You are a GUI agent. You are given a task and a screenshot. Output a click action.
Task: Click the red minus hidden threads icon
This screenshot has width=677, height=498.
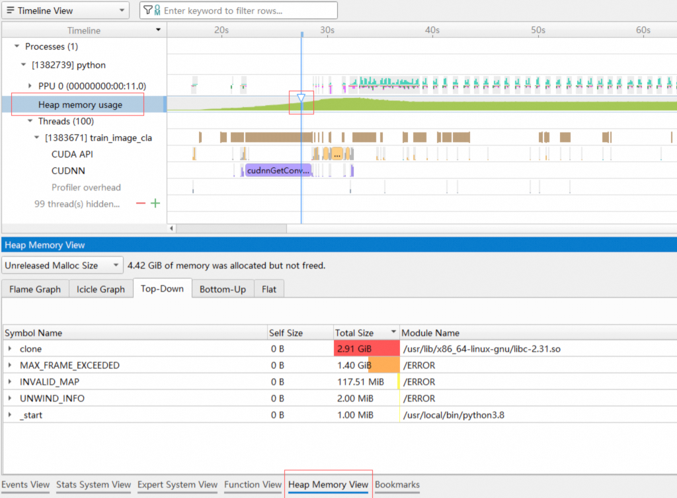(140, 204)
